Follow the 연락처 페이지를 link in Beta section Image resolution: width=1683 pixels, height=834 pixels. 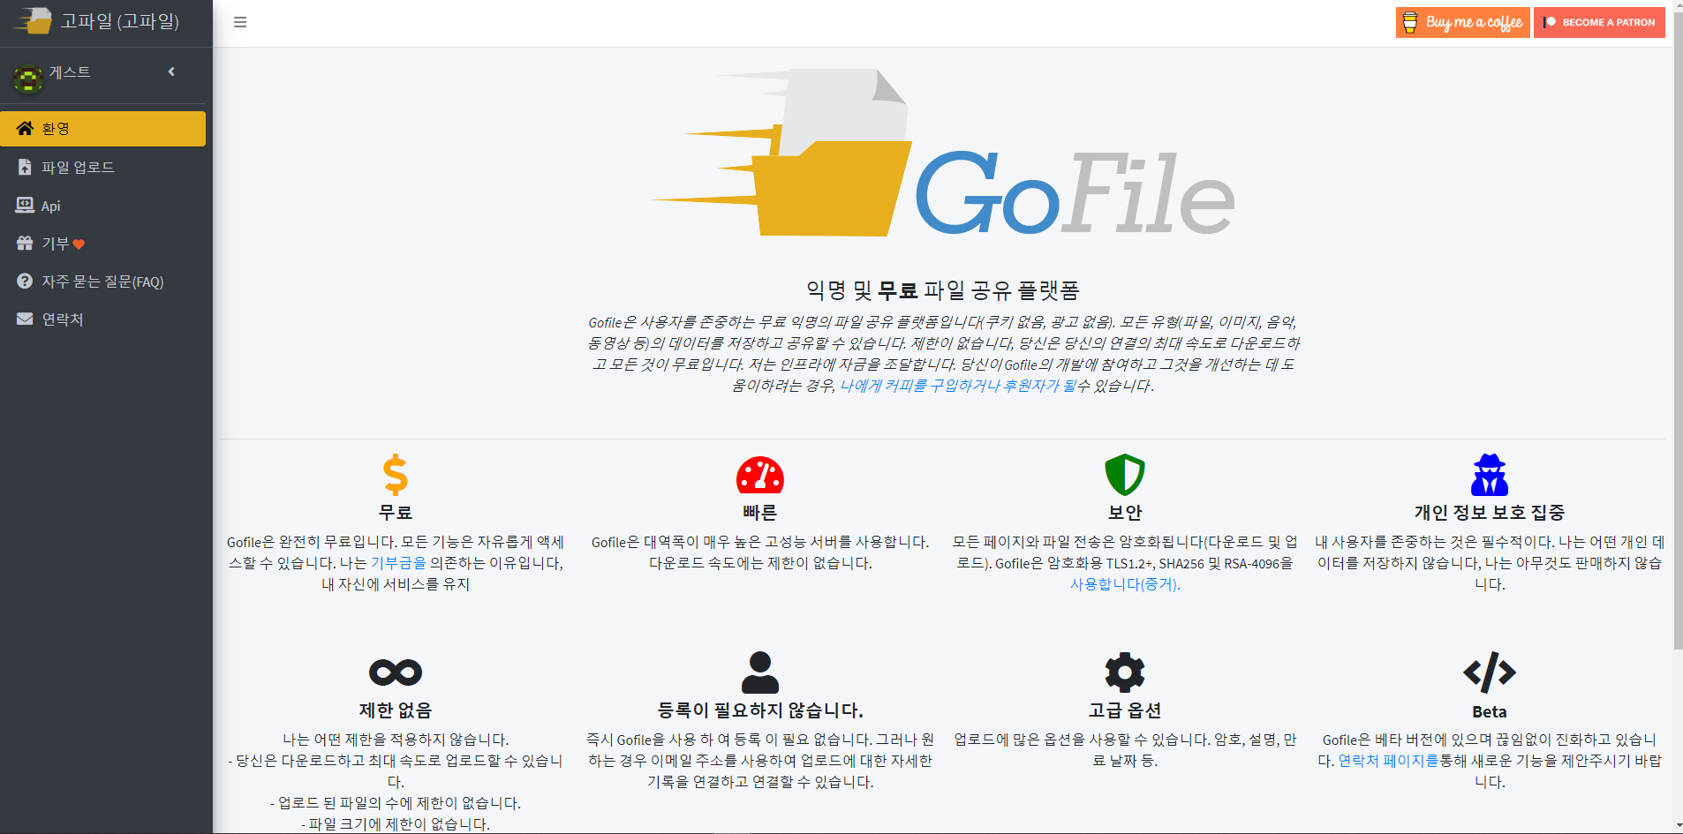(1389, 761)
